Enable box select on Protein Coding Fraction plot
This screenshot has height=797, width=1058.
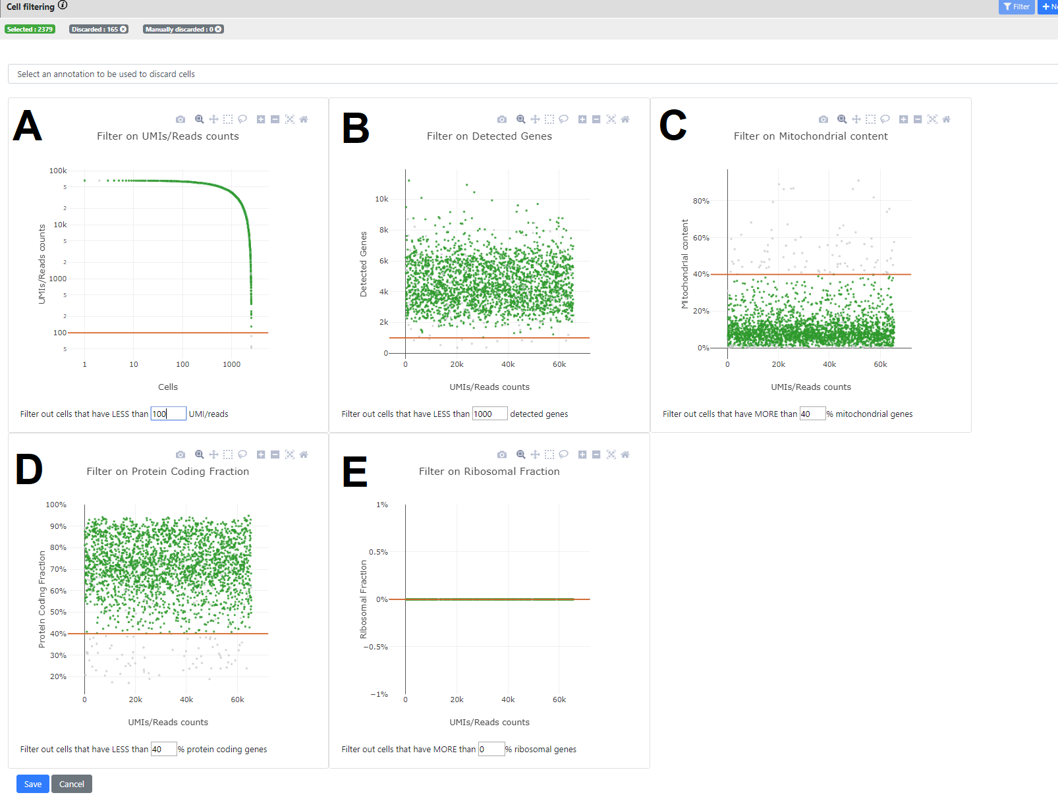[228, 454]
